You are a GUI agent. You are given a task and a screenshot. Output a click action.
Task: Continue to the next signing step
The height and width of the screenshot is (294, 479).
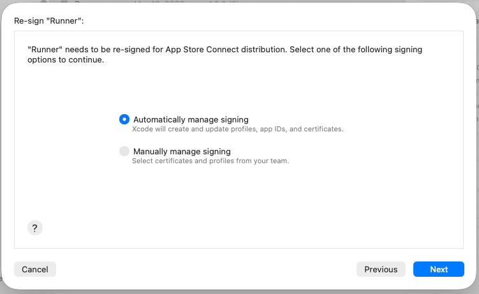click(439, 269)
